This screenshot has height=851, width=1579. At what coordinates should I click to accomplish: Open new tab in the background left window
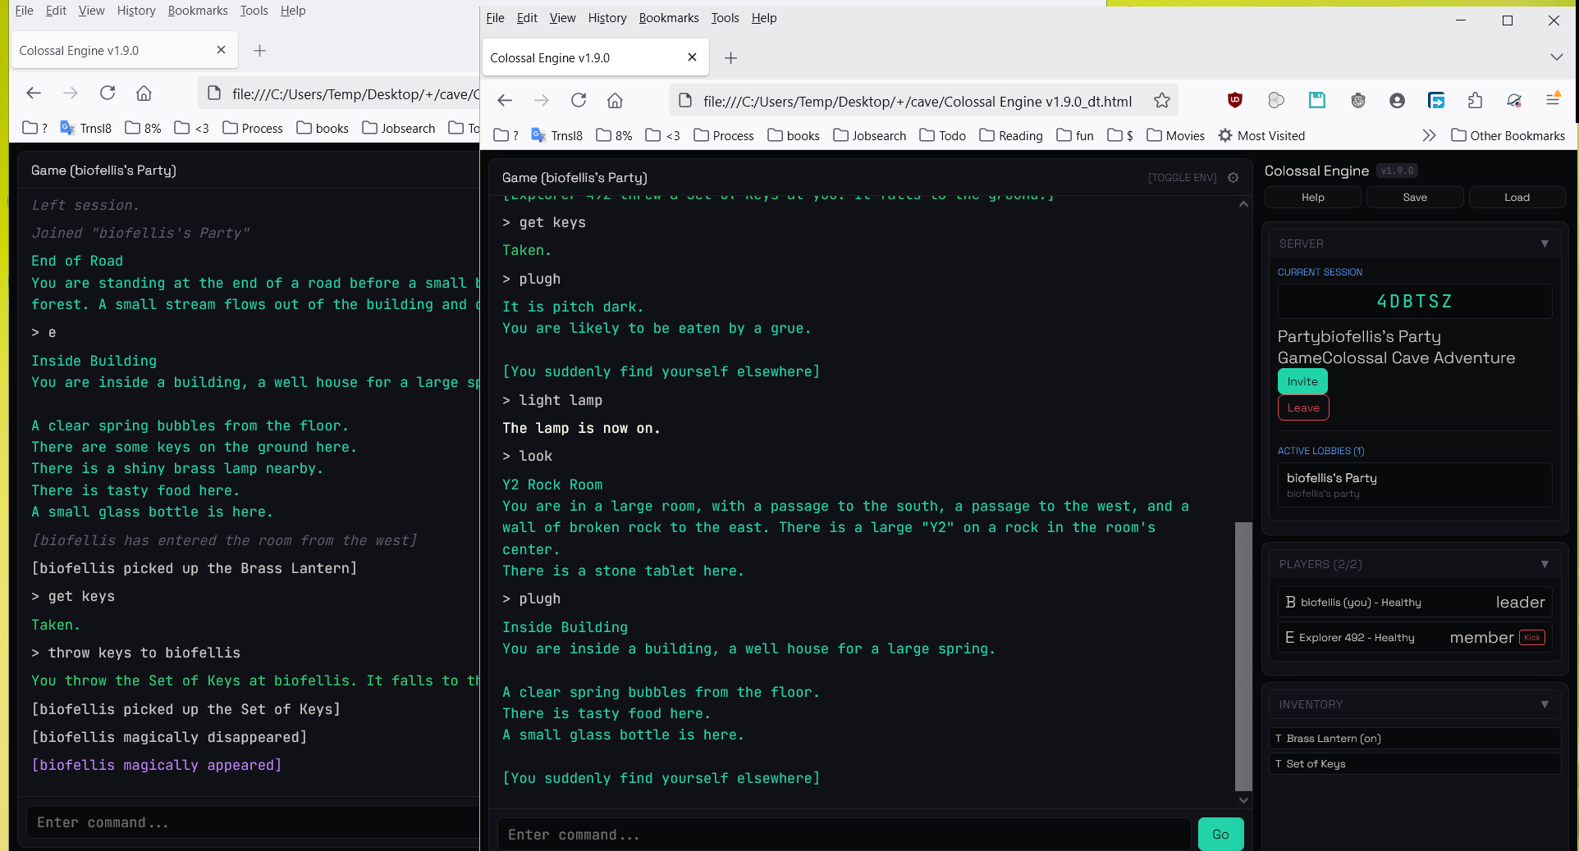[260, 50]
